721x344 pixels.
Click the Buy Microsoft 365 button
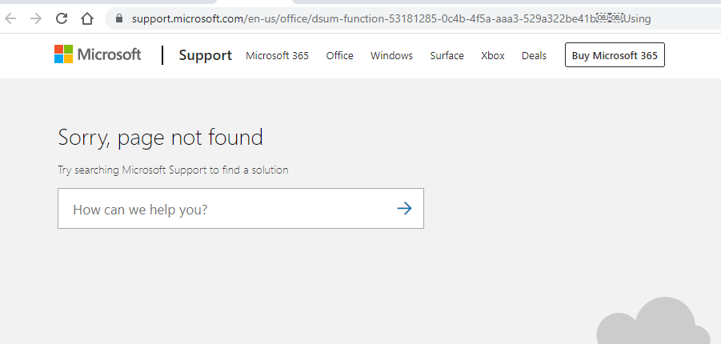click(615, 55)
